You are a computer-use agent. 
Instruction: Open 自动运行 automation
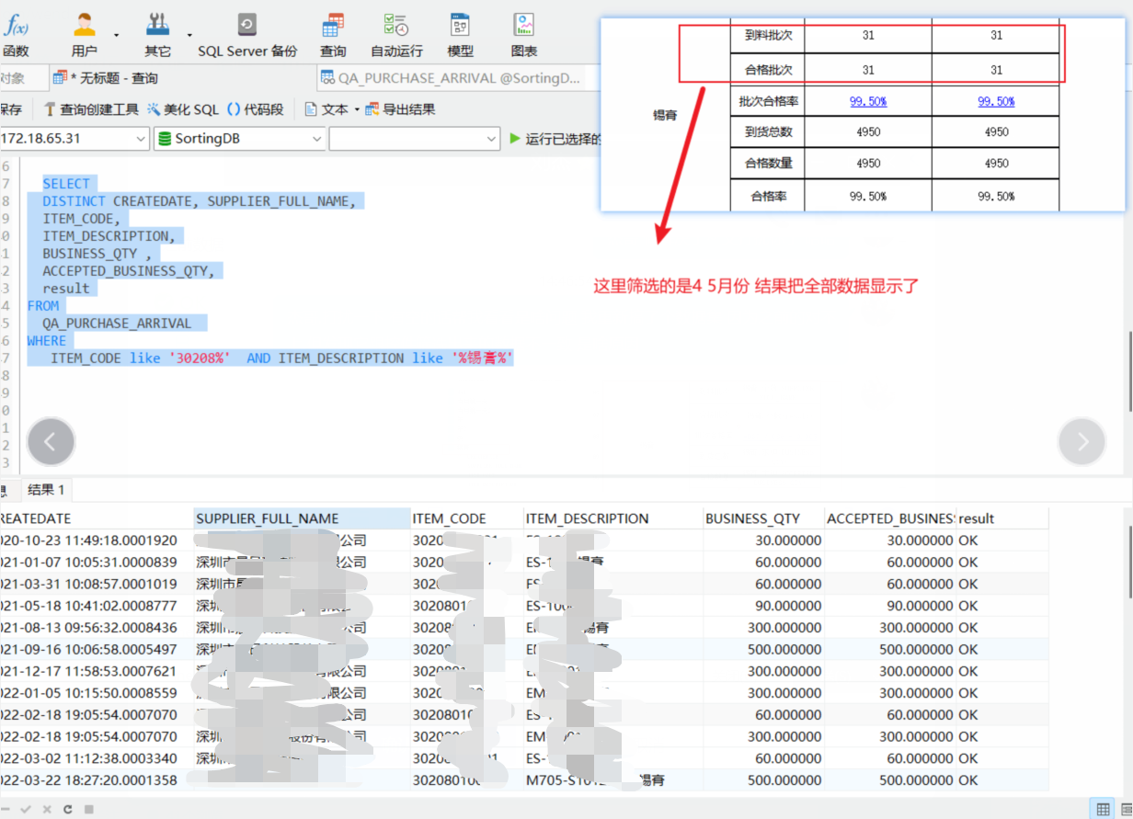pos(396,35)
